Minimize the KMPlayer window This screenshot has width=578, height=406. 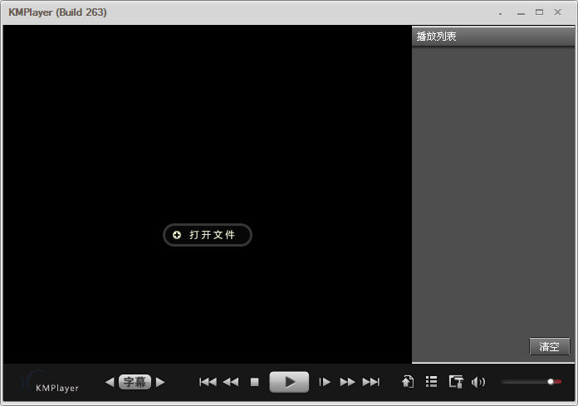click(521, 13)
